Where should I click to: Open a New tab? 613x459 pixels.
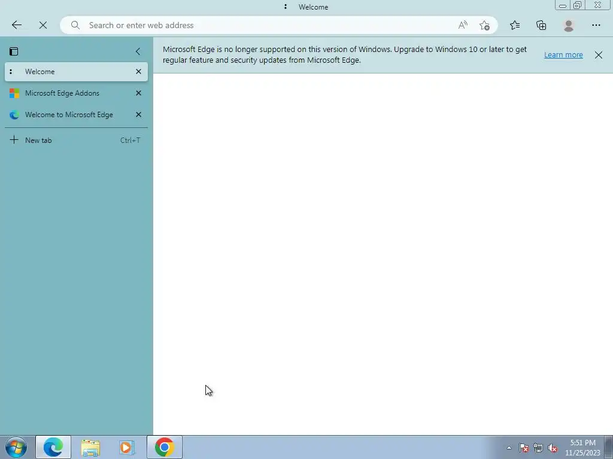click(x=76, y=140)
